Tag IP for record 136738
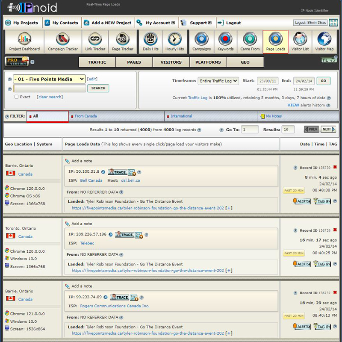342x342 pixels. (322, 264)
